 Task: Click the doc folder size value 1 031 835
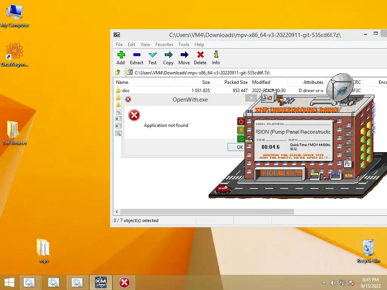click(x=201, y=91)
